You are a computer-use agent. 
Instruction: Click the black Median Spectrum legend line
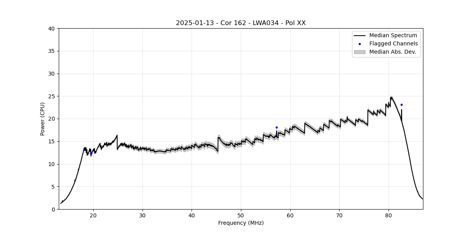360,36
